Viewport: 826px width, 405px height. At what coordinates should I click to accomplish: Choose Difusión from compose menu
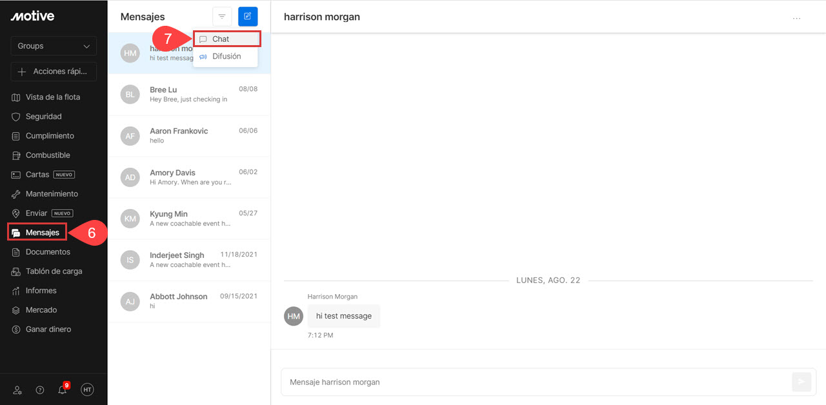(x=225, y=57)
